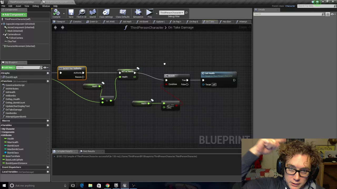Open the Add Component dropdown

pyautogui.click(x=14, y=15)
